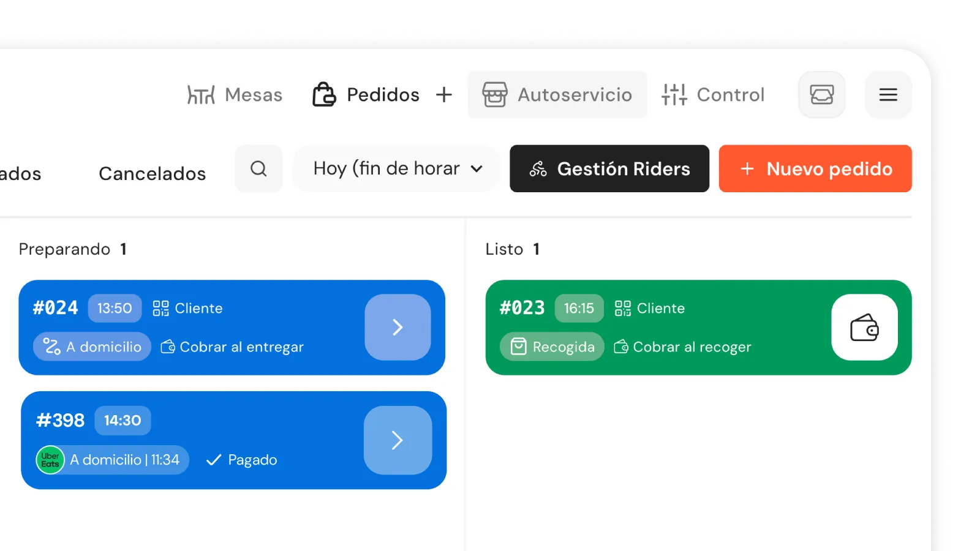Image resolution: width=980 pixels, height=551 pixels.
Task: Click the Uber Eats logo on order #398
Action: click(x=50, y=460)
